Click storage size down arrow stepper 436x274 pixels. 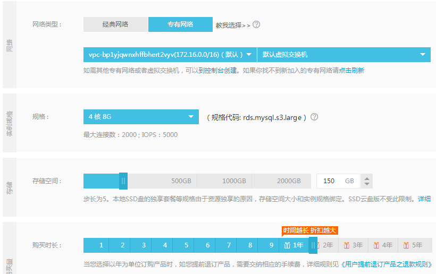[x=367, y=184]
